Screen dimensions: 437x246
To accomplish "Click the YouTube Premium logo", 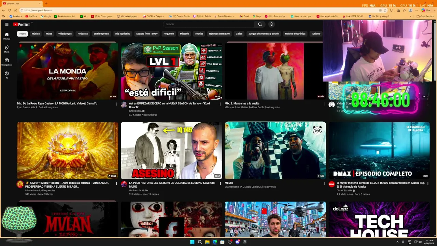I will pyautogui.click(x=22, y=24).
